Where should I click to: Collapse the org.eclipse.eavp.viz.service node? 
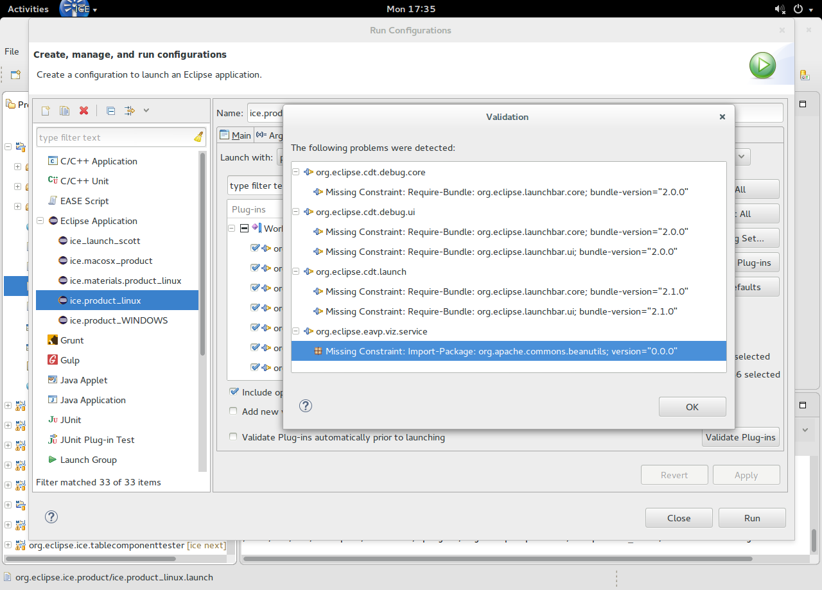tap(295, 331)
